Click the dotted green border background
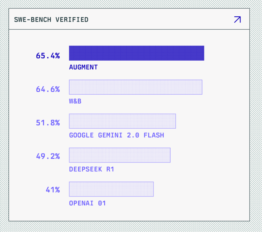 [x=131, y=227]
